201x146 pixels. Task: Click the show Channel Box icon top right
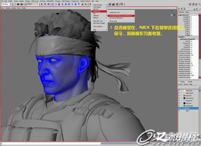pyautogui.click(x=197, y=4)
